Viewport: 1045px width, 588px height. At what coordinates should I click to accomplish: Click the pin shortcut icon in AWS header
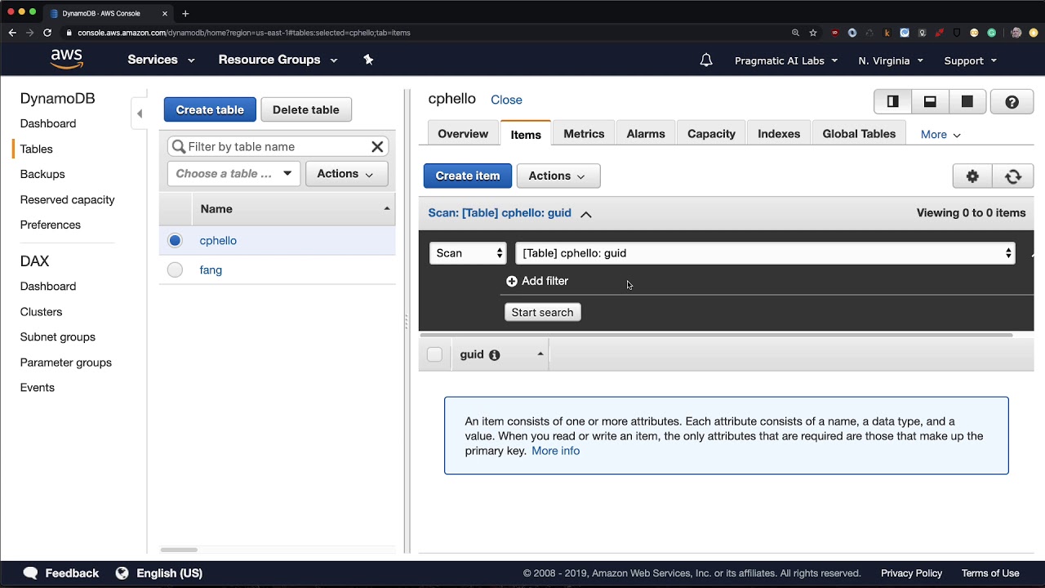[368, 60]
